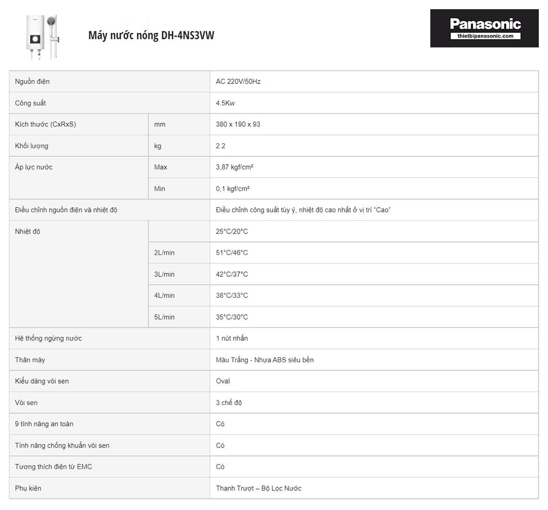Click the Min pressure 0,1 kgf/cm² value

coord(233,189)
